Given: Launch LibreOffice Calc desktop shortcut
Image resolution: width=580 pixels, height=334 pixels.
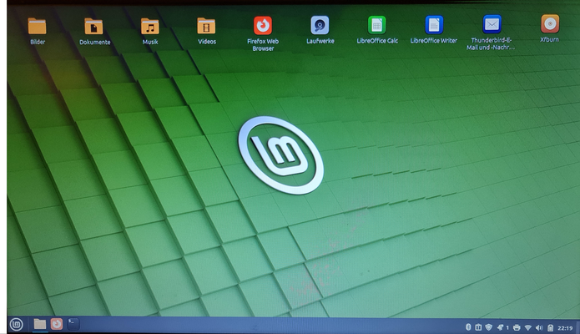Looking at the screenshot, I should click(377, 25).
